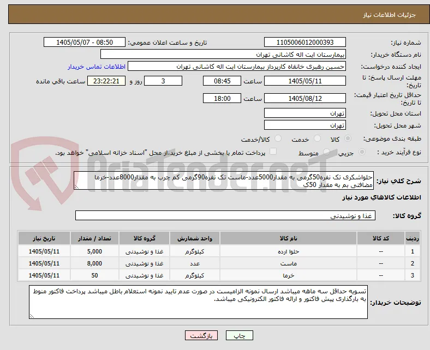Viewport: 430px width, 350px height.
Task: Click the بازگشت (back) button
Action: [201, 335]
